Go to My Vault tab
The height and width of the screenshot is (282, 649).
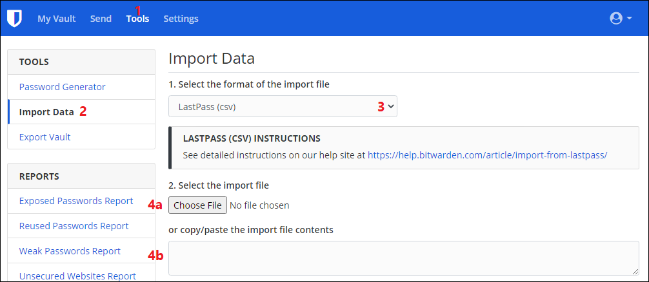click(x=56, y=19)
